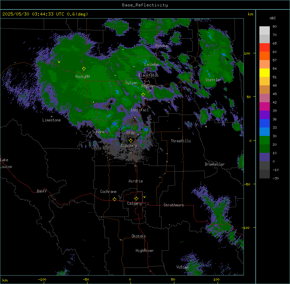Click the yellow diamond marker below Cochrane
Image resolution: width=290 pixels, height=284 pixels.
point(114,199)
